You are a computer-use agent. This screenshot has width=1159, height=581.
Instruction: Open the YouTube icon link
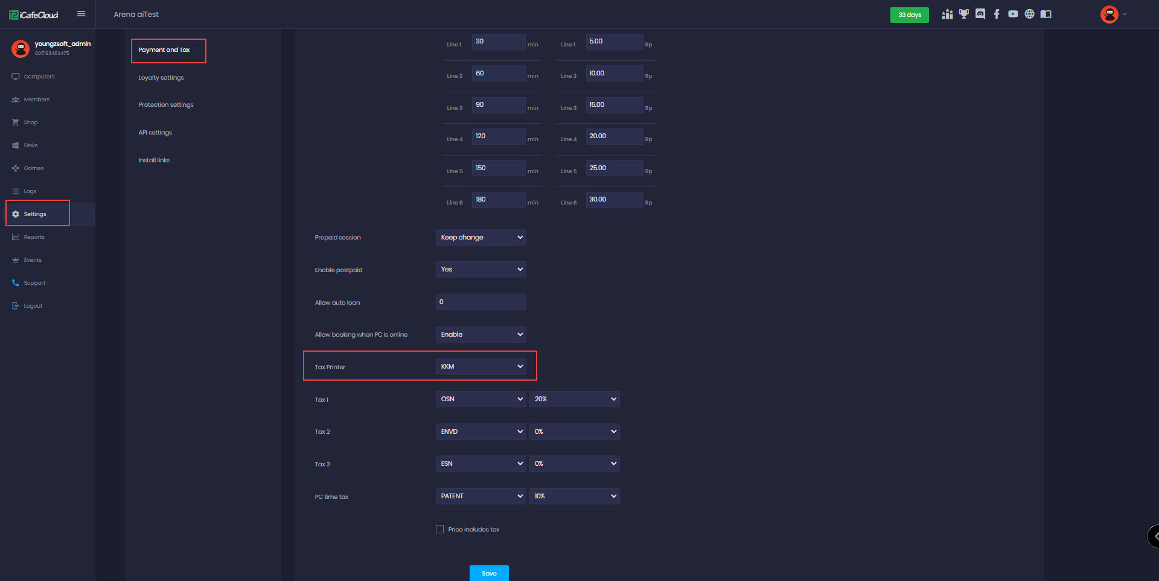coord(1013,14)
